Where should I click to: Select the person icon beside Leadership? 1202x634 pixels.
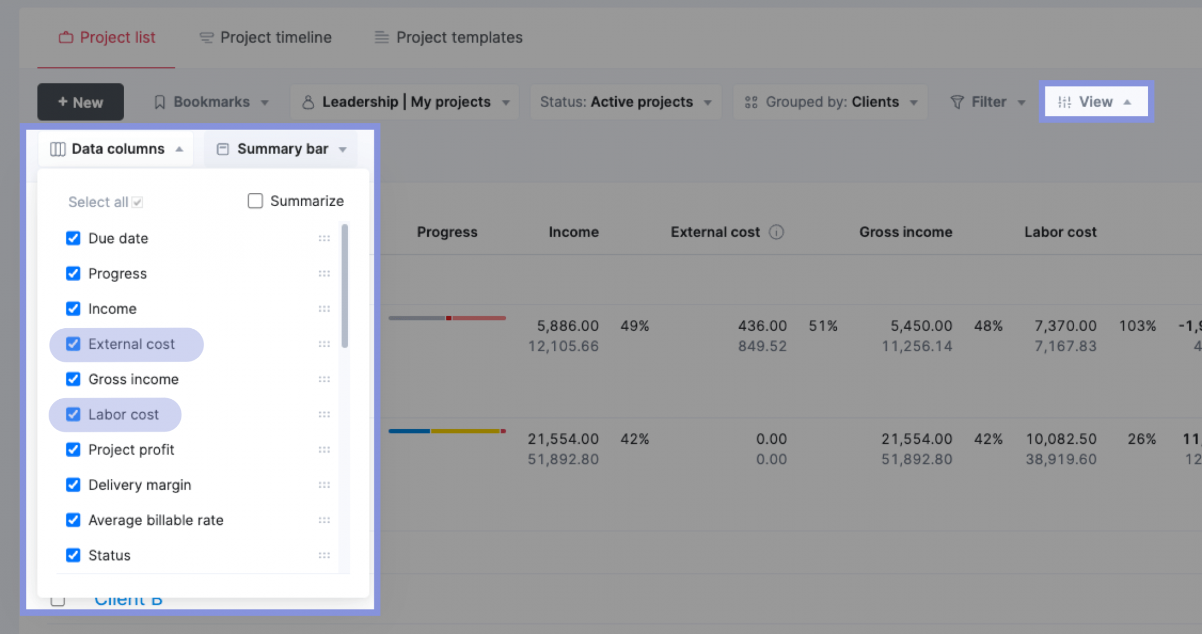(308, 102)
